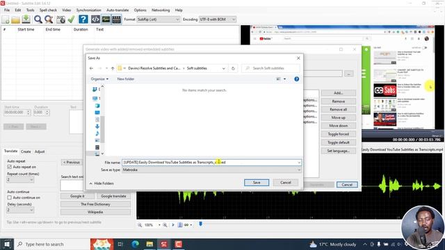This screenshot has width=445, height=250.
Task: Click the green checkmark Spell check icon
Action: 71,19
